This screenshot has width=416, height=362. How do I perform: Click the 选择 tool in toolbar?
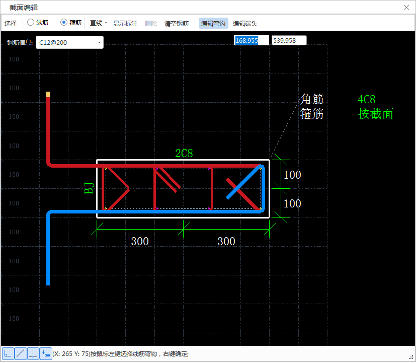(x=11, y=23)
